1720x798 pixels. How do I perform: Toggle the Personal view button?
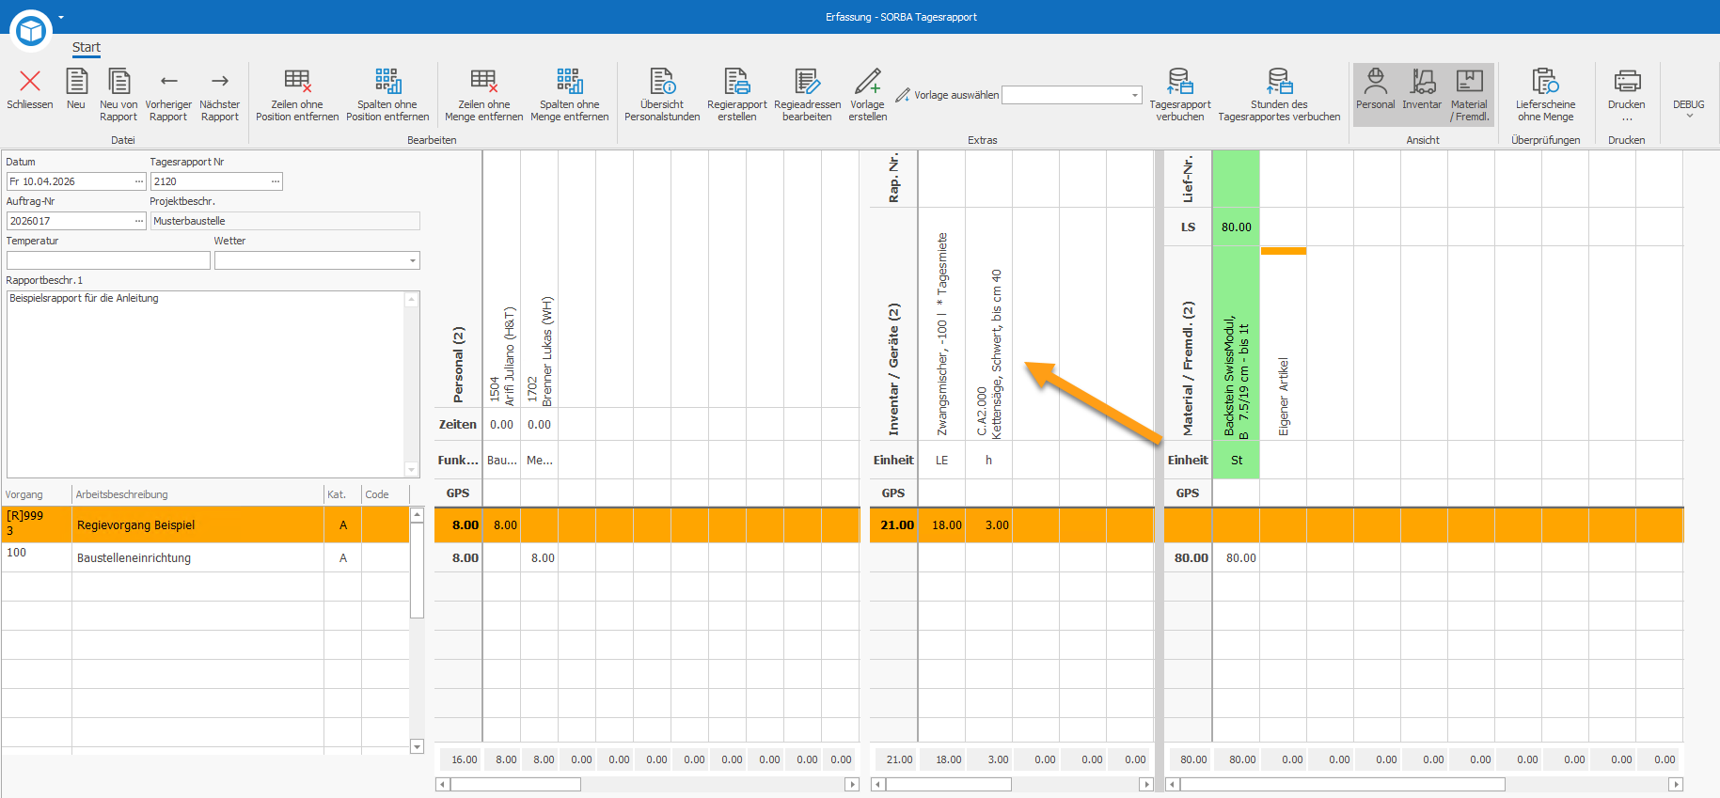1375,95
